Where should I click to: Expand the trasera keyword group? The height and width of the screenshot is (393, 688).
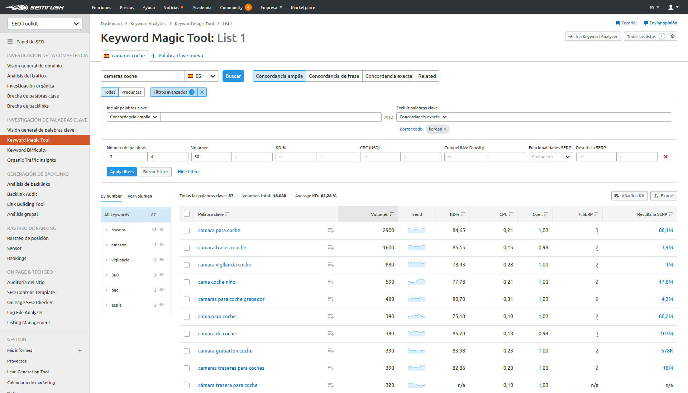tap(106, 230)
